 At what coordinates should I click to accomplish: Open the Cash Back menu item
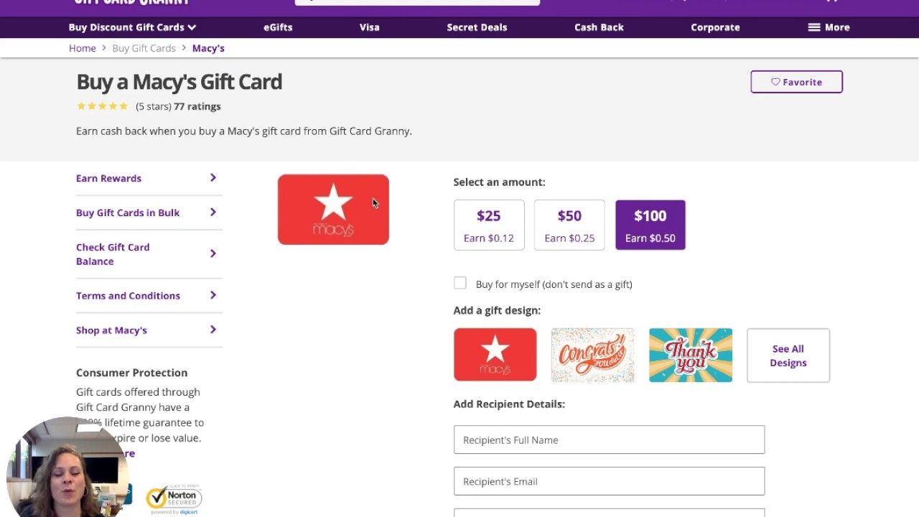[599, 27]
